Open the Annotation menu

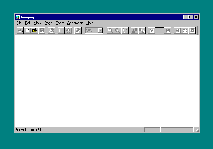tap(75, 23)
